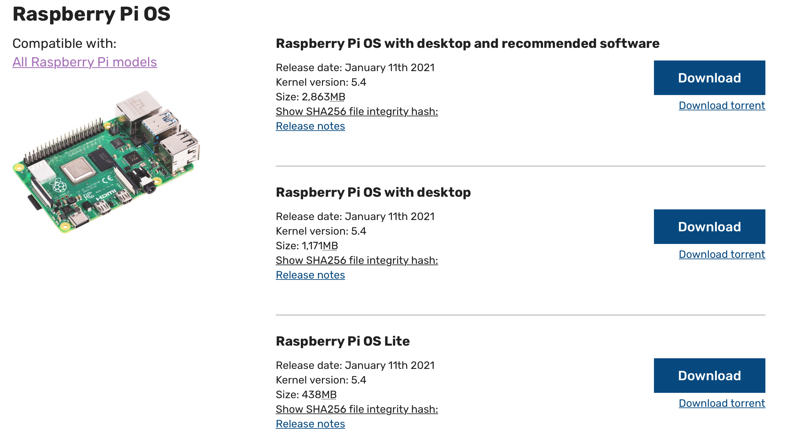Click the Raspberry Pi OS with desktop heading
This screenshot has height=448, width=791.
coord(373,192)
